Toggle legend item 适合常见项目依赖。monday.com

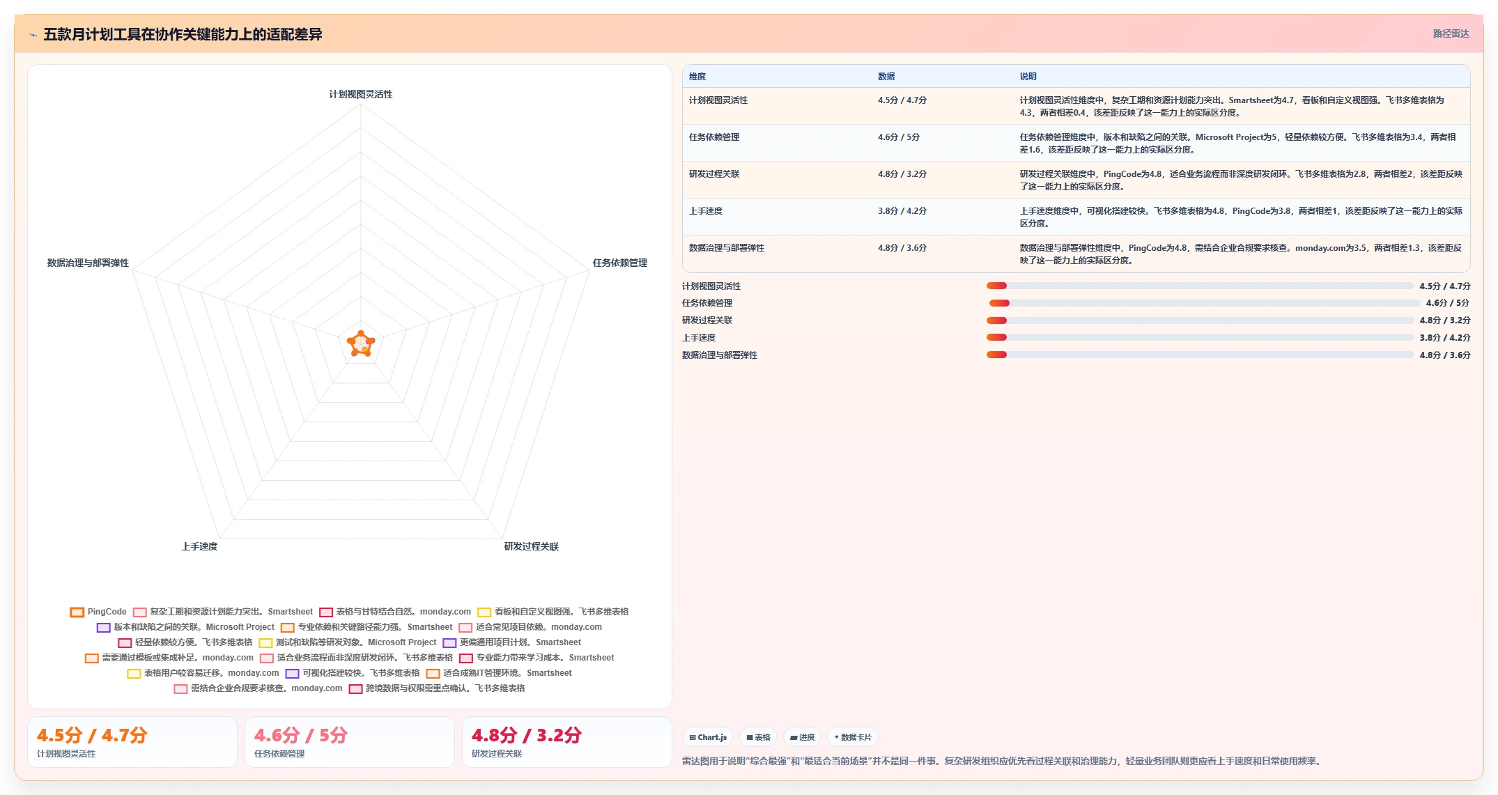530,627
